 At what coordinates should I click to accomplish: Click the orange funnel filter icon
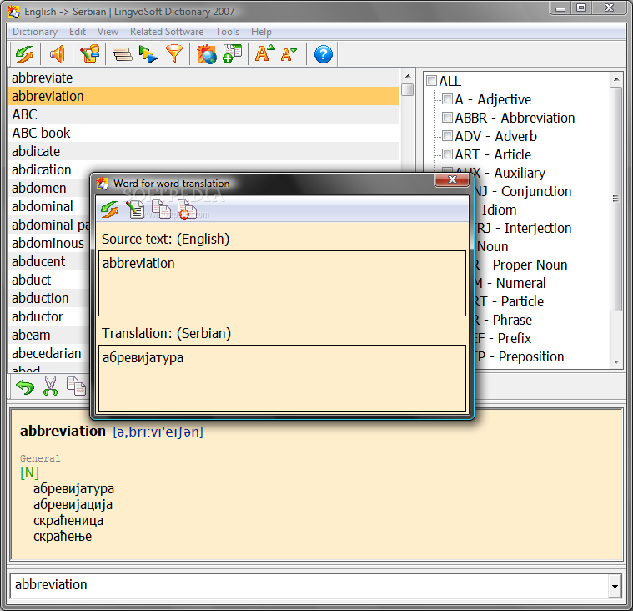pyautogui.click(x=174, y=54)
